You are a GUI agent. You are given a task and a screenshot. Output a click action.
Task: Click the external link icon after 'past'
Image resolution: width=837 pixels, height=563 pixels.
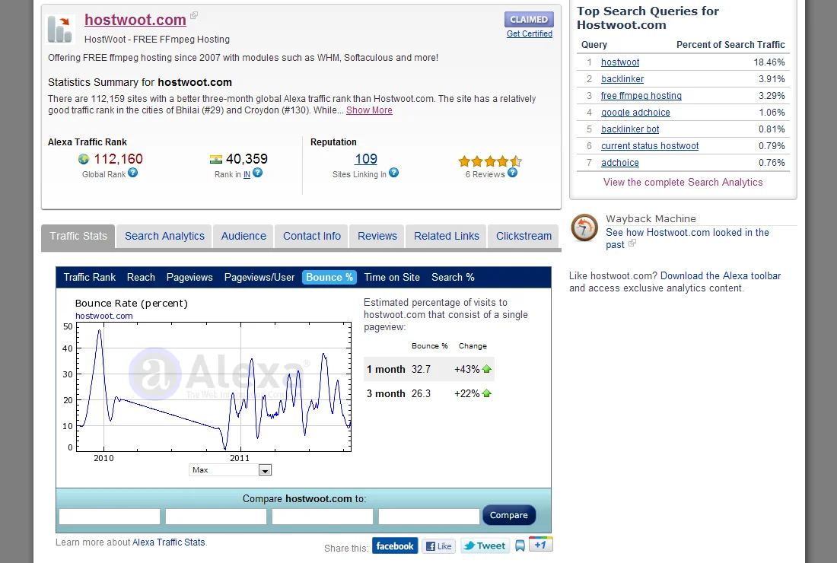tap(632, 243)
